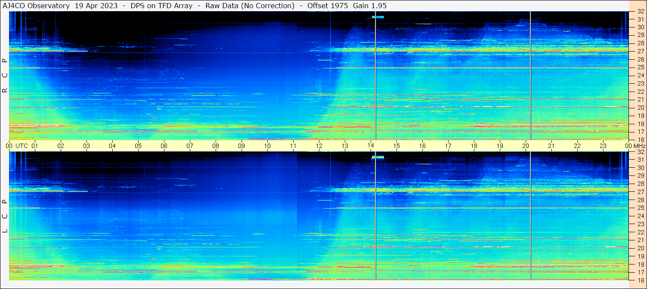Click the AJ4CO Observatory title text
Viewport: 647px width, 289px height.
36,6
